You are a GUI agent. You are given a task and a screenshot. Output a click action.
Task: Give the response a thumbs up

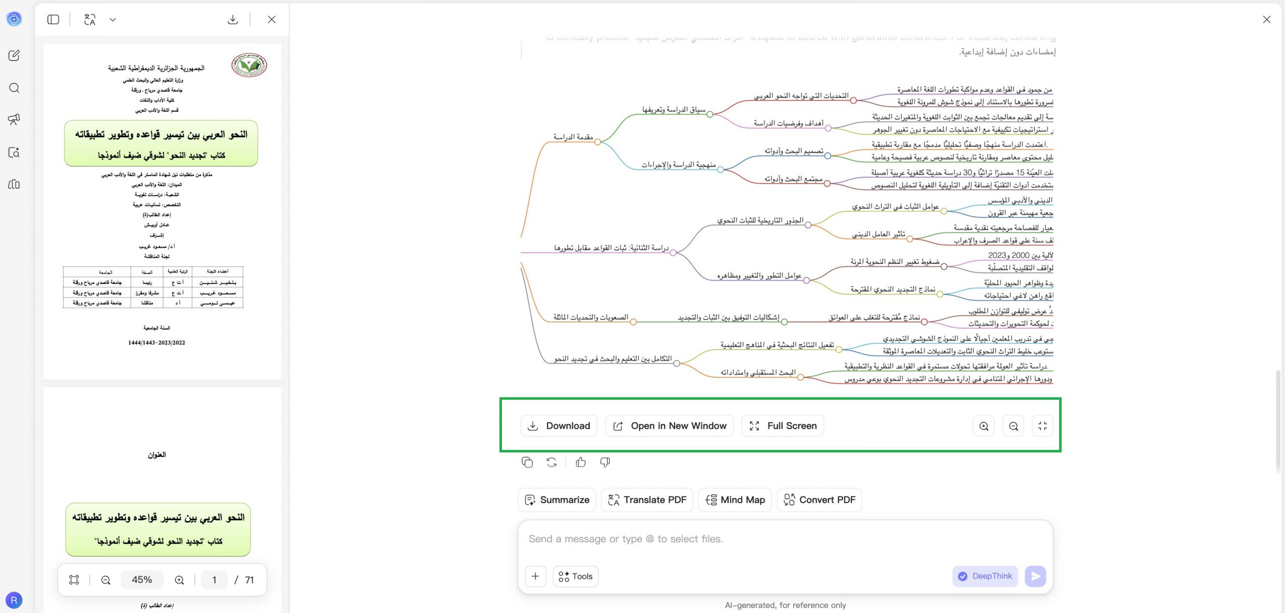[x=581, y=463]
